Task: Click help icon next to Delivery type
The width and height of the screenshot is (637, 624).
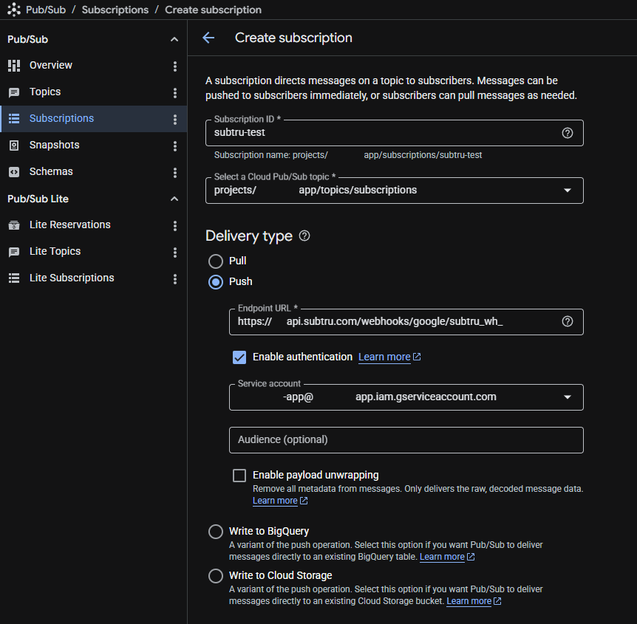Action: tap(304, 236)
